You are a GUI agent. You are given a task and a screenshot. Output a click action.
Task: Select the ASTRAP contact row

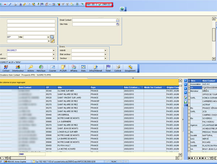click(203, 105)
